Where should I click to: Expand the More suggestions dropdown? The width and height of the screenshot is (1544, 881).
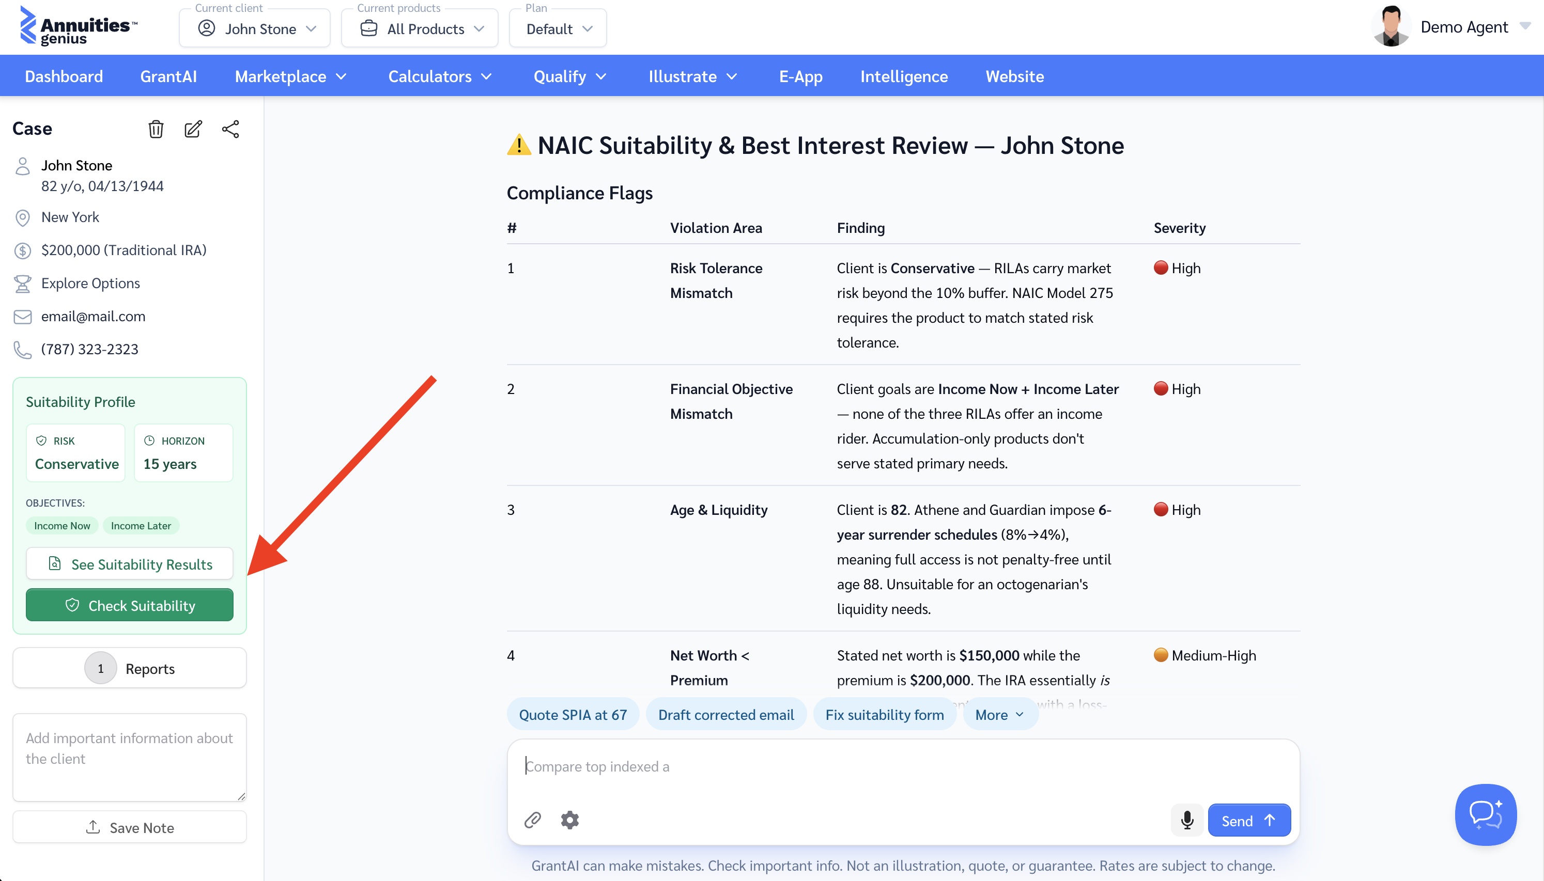[x=1000, y=715]
